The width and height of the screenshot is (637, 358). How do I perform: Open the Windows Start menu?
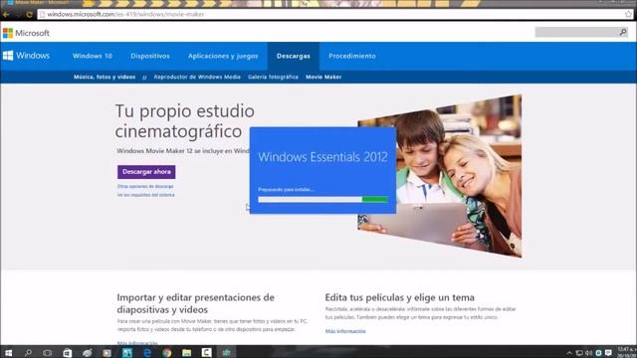click(8, 353)
